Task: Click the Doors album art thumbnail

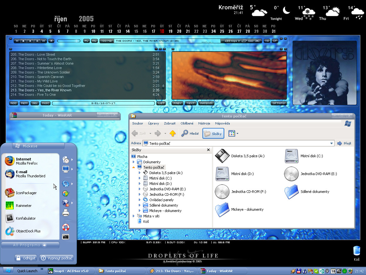Action: point(324,73)
